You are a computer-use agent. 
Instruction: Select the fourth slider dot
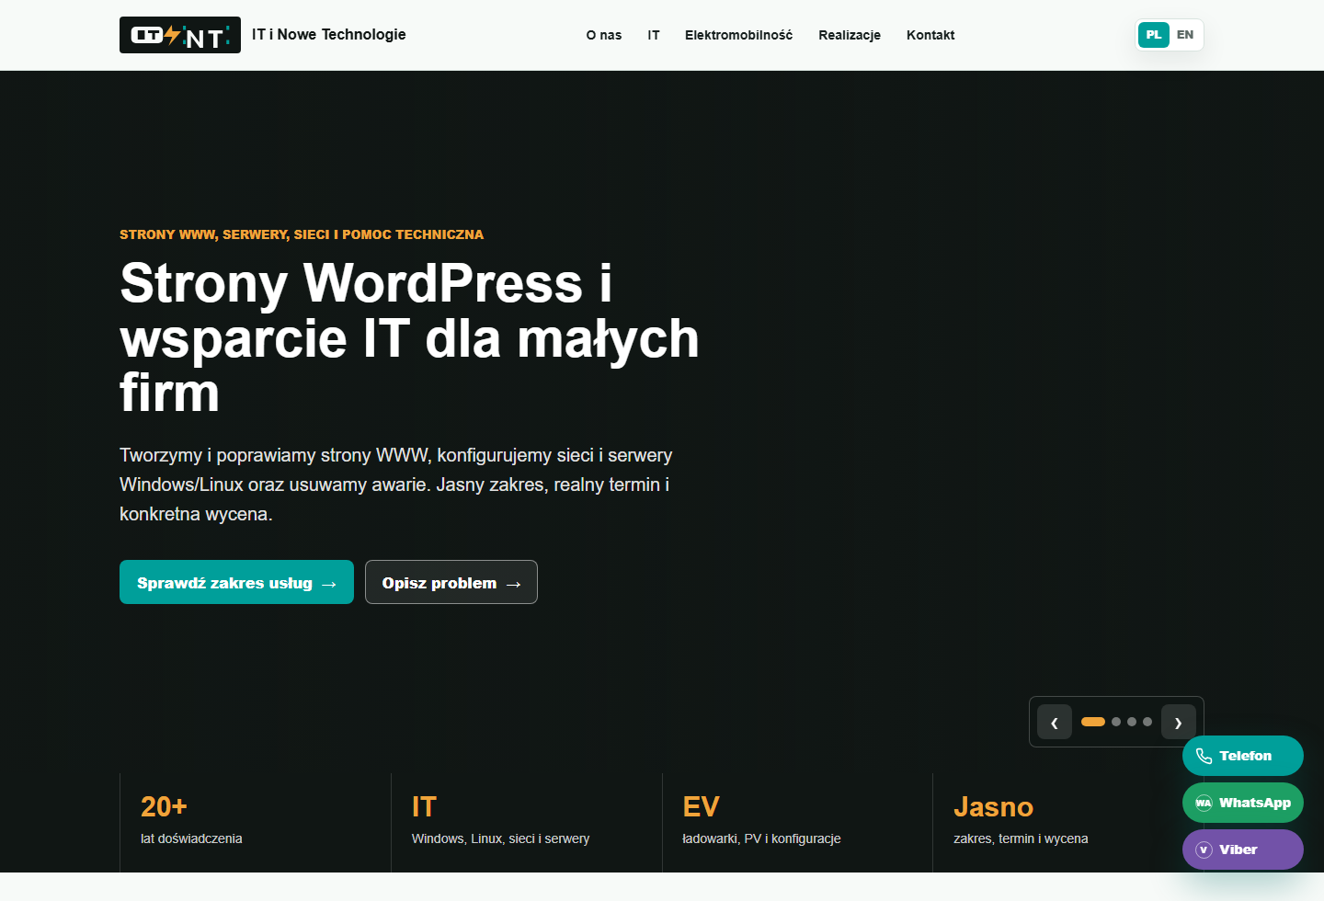(1147, 722)
